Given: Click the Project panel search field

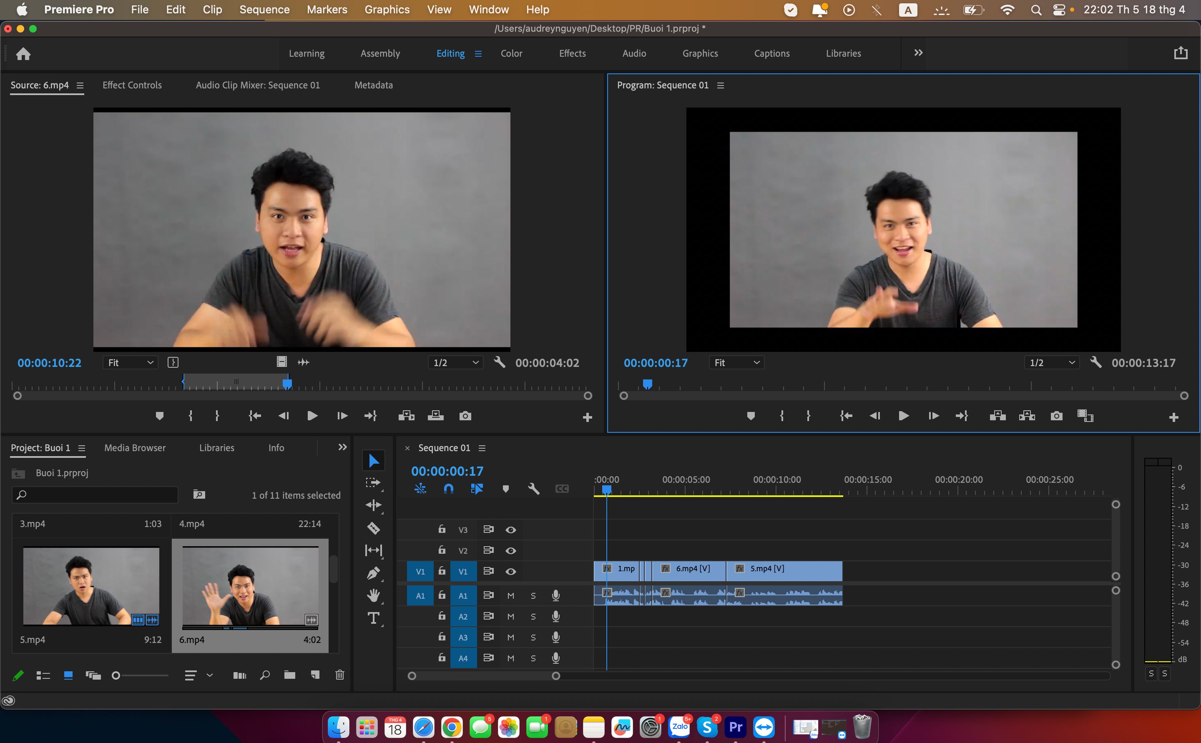Looking at the screenshot, I should pyautogui.click(x=95, y=495).
